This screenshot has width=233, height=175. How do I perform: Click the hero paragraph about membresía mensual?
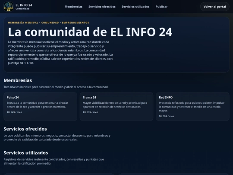pos(60,52)
